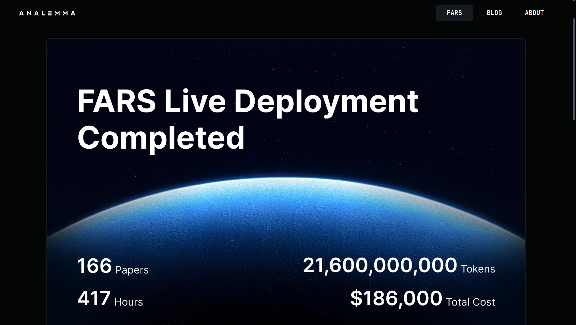Click the 'FARS Live Deployment' heading line
Viewport: 576px width, 325px height.
[247, 102]
